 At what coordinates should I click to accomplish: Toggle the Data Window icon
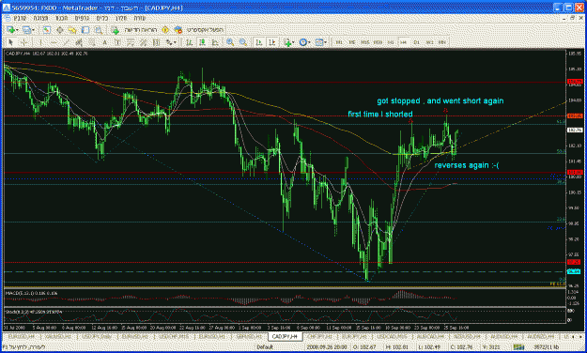pyautogui.click(x=59, y=30)
